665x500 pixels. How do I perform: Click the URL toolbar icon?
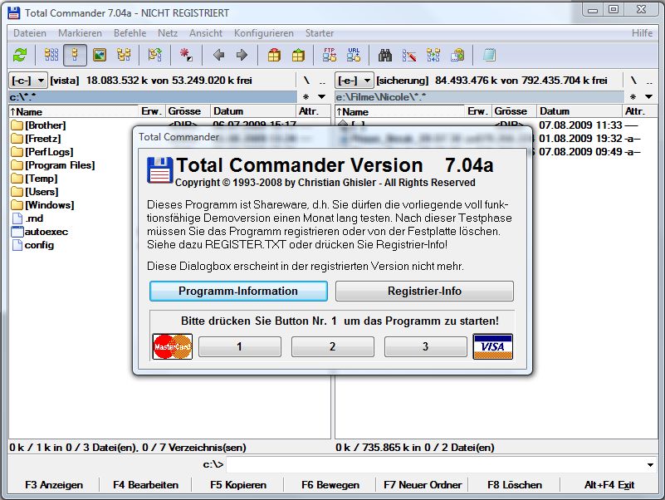(x=354, y=56)
